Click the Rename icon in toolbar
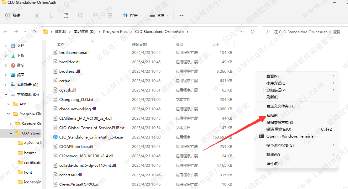The height and width of the screenshot is (189, 348). click(81, 15)
